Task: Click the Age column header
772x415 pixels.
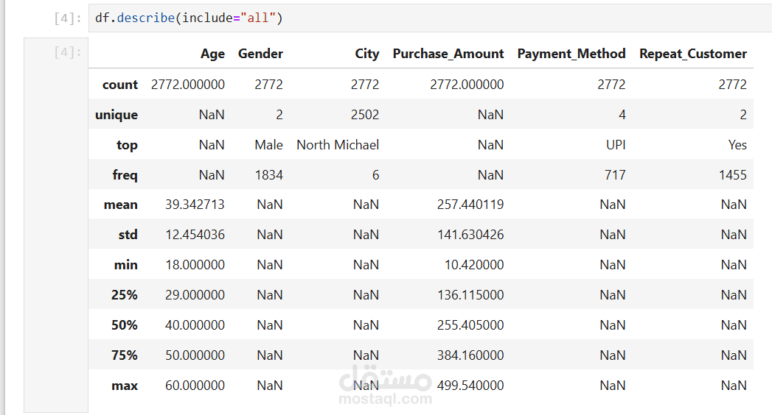Action: click(212, 54)
